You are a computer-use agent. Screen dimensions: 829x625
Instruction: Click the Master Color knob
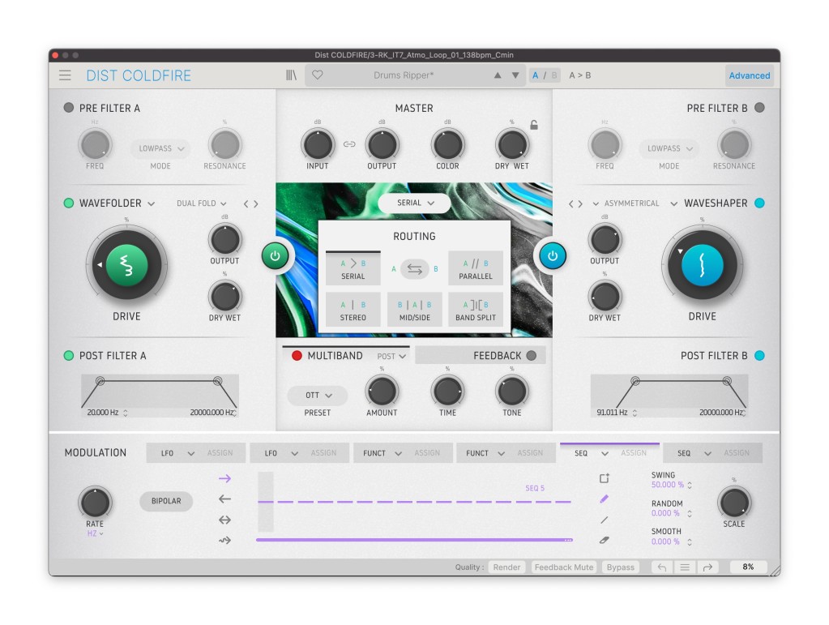[447, 144]
